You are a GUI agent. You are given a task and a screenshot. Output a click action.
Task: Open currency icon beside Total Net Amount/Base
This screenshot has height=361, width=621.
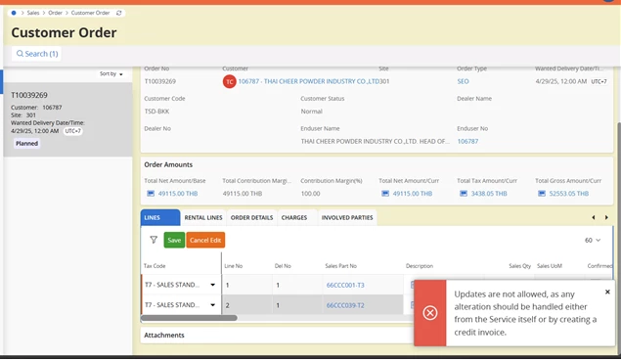tap(151, 194)
